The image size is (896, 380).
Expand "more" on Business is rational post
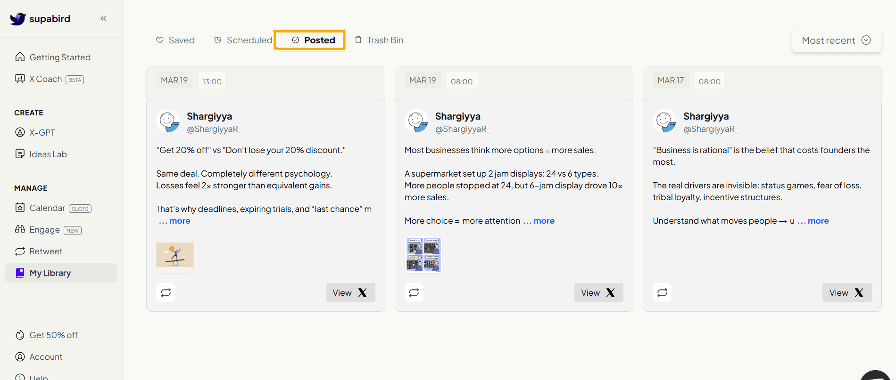tap(818, 221)
